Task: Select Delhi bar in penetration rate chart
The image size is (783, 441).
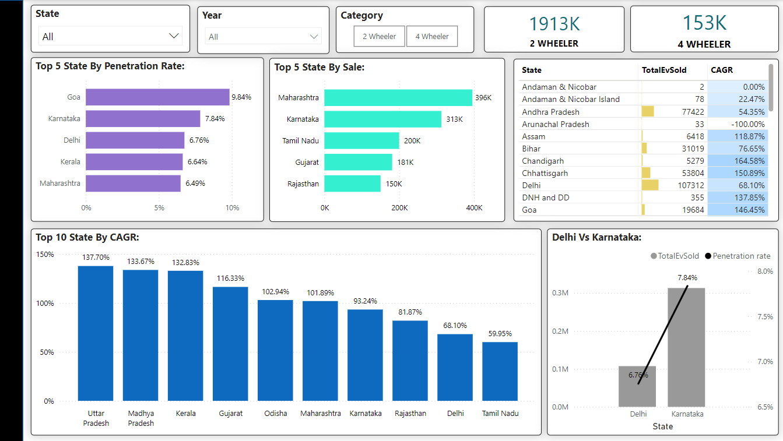Action: [135, 140]
